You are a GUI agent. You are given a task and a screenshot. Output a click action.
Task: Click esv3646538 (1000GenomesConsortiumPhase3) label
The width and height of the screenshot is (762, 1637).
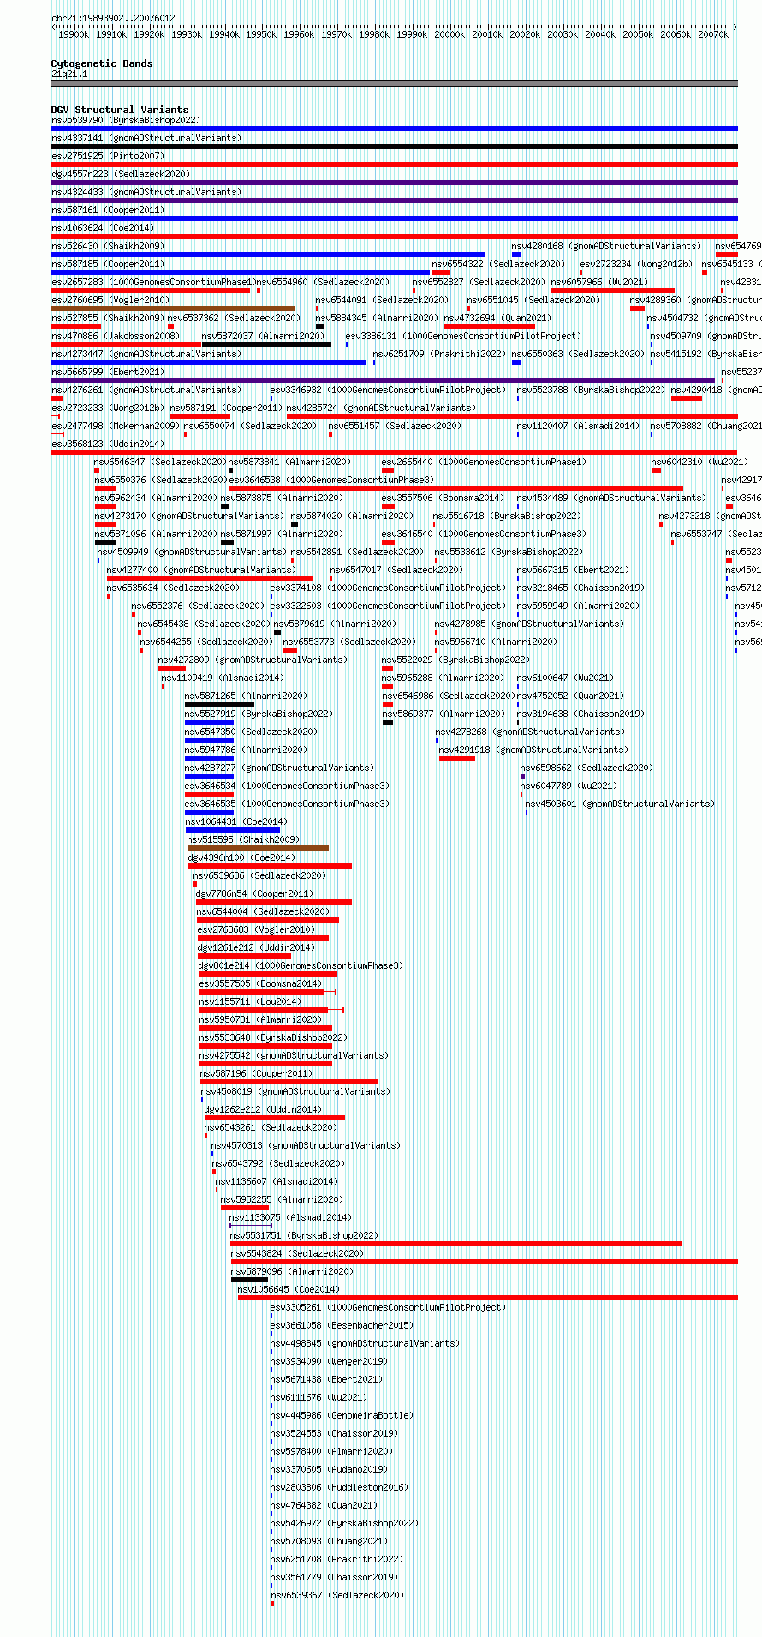point(331,480)
